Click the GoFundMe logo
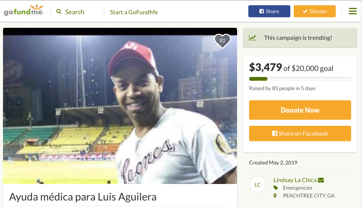This screenshot has width=362, height=208. point(24,11)
